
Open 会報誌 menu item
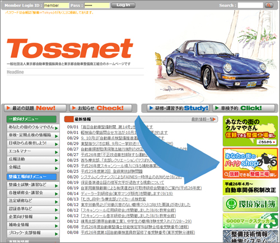click(33, 168)
